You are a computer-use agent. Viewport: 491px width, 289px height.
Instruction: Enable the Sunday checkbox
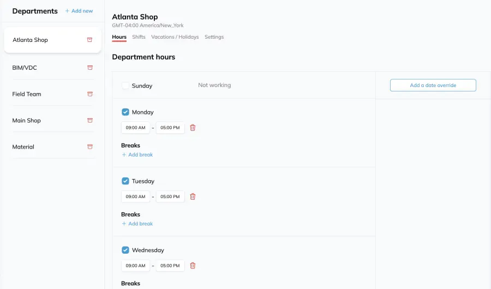point(125,85)
